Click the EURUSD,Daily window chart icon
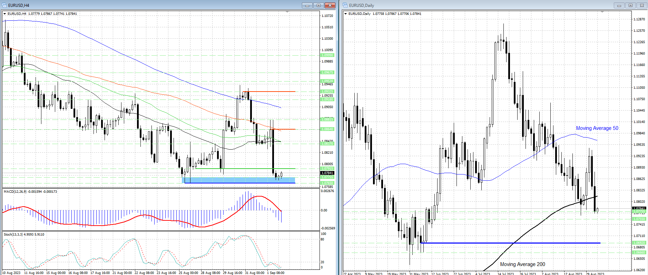Screen dimensions: 648x275 pos(345,5)
